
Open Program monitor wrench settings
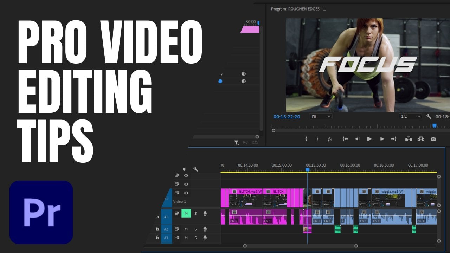coord(429,117)
